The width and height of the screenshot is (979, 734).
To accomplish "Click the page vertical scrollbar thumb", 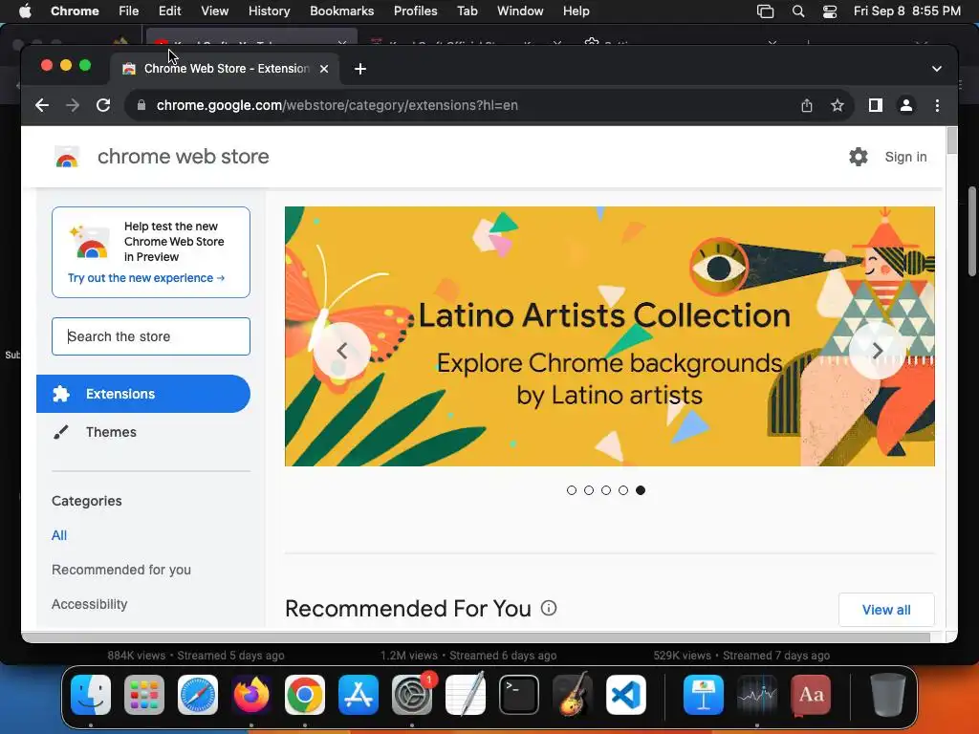I will point(951,140).
